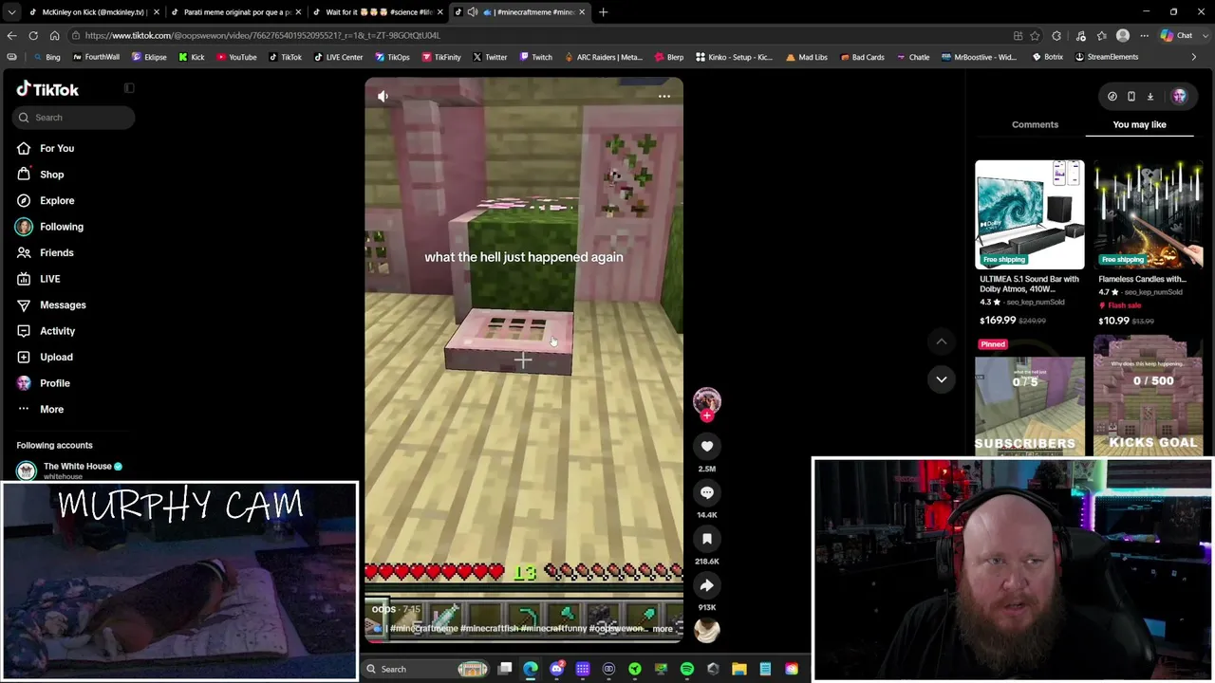Open Task View on the taskbar
This screenshot has width=1215, height=683.
(x=505, y=669)
